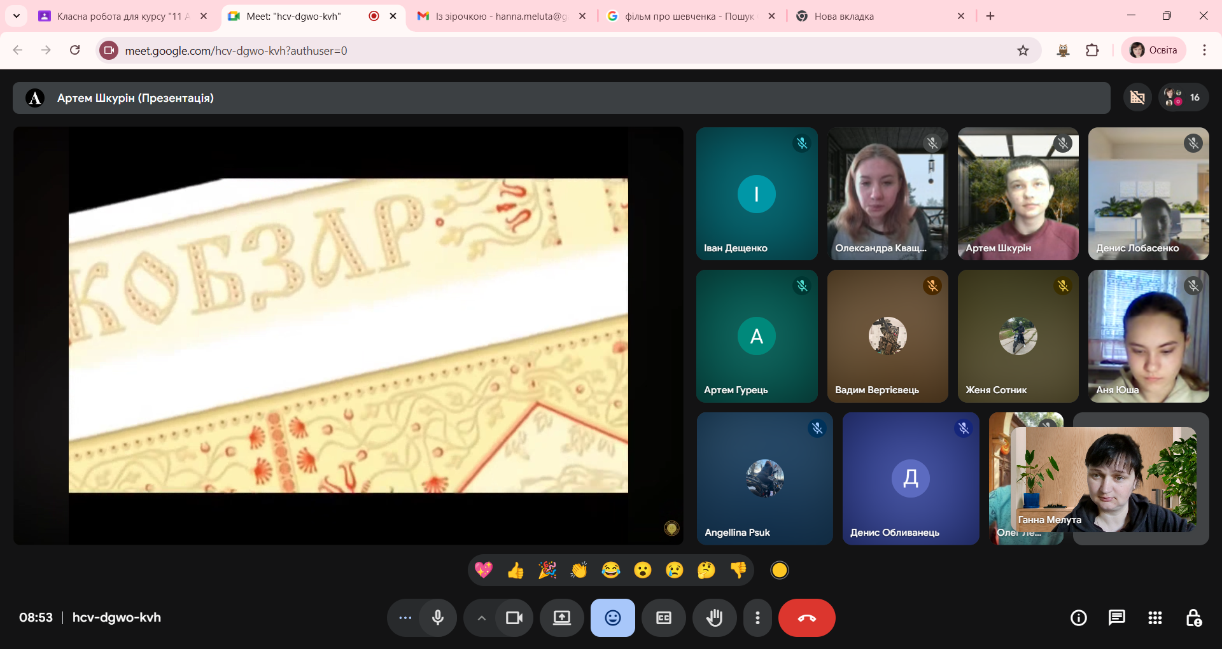Image resolution: width=1222 pixels, height=649 pixels.
Task: Open the participants list showing 16
Action: (1183, 97)
